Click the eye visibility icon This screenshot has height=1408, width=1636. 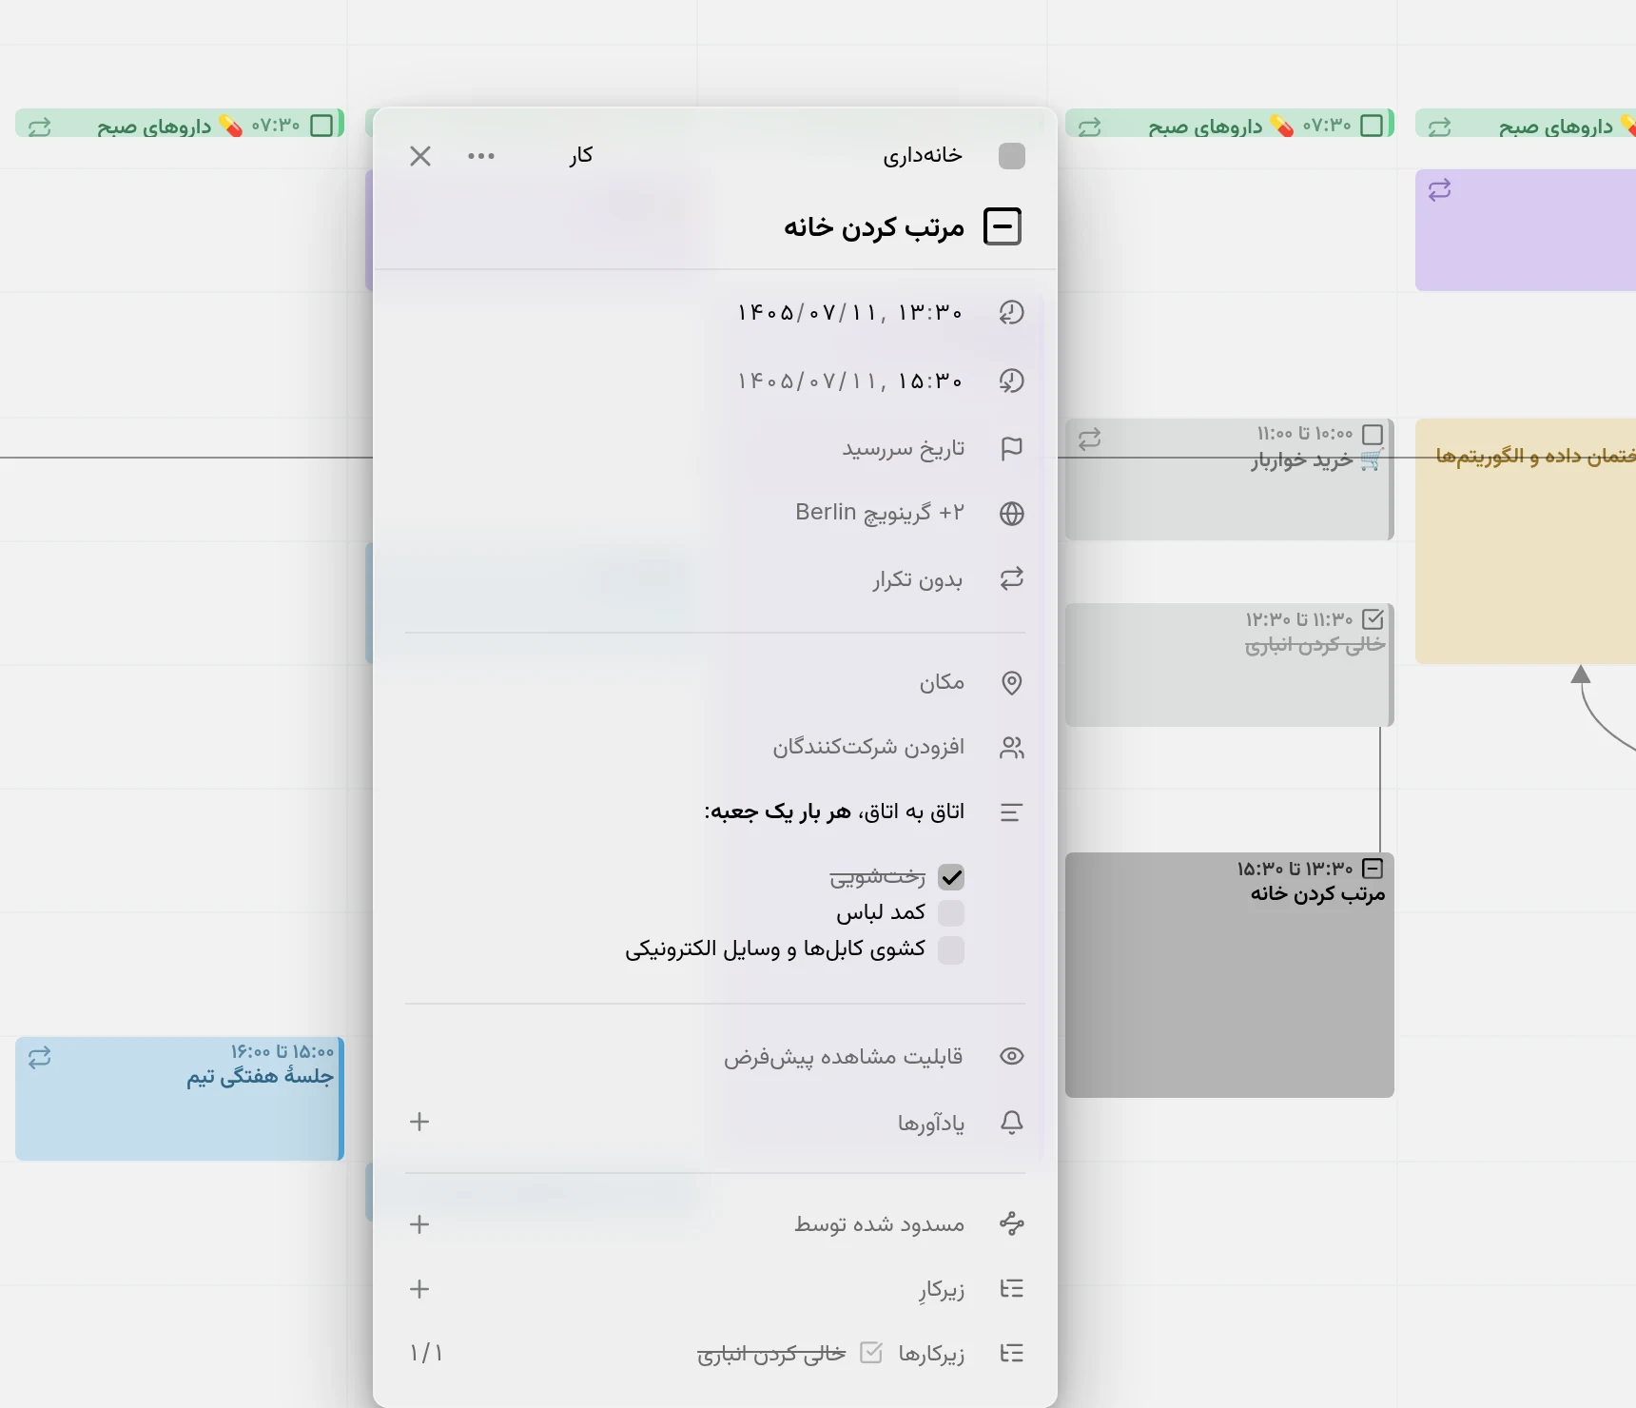(x=1012, y=1056)
